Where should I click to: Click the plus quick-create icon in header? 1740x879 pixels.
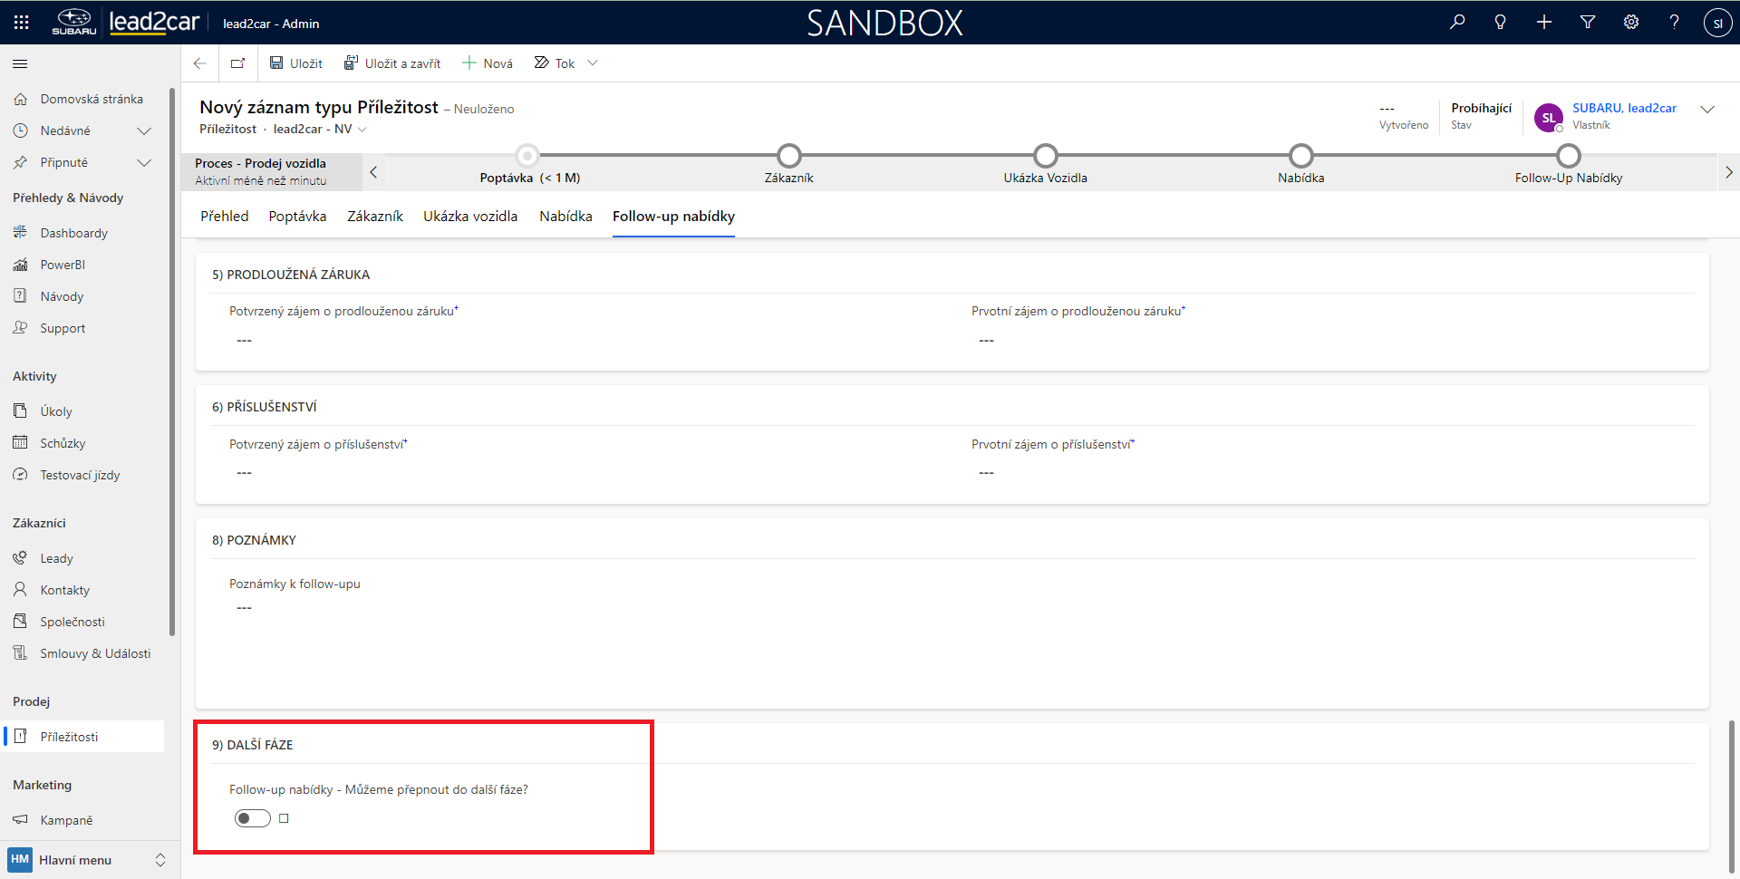[1544, 22]
